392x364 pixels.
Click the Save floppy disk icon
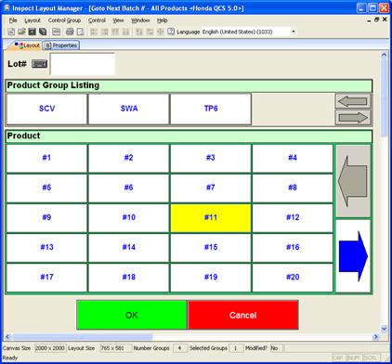click(32, 32)
